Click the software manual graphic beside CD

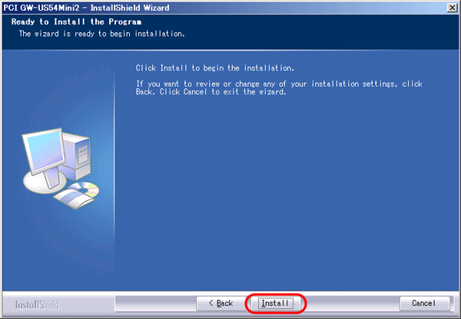click(74, 199)
